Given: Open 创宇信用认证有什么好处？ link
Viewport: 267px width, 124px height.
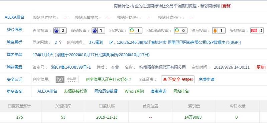Looking at the screenshot, I should (x=109, y=79).
